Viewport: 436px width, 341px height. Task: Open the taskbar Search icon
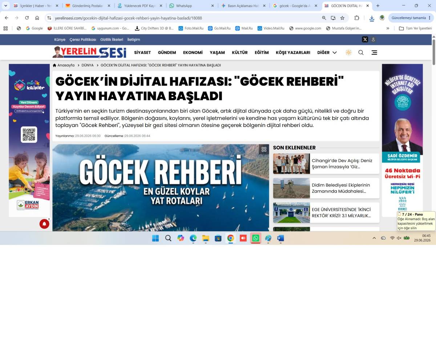(168, 238)
